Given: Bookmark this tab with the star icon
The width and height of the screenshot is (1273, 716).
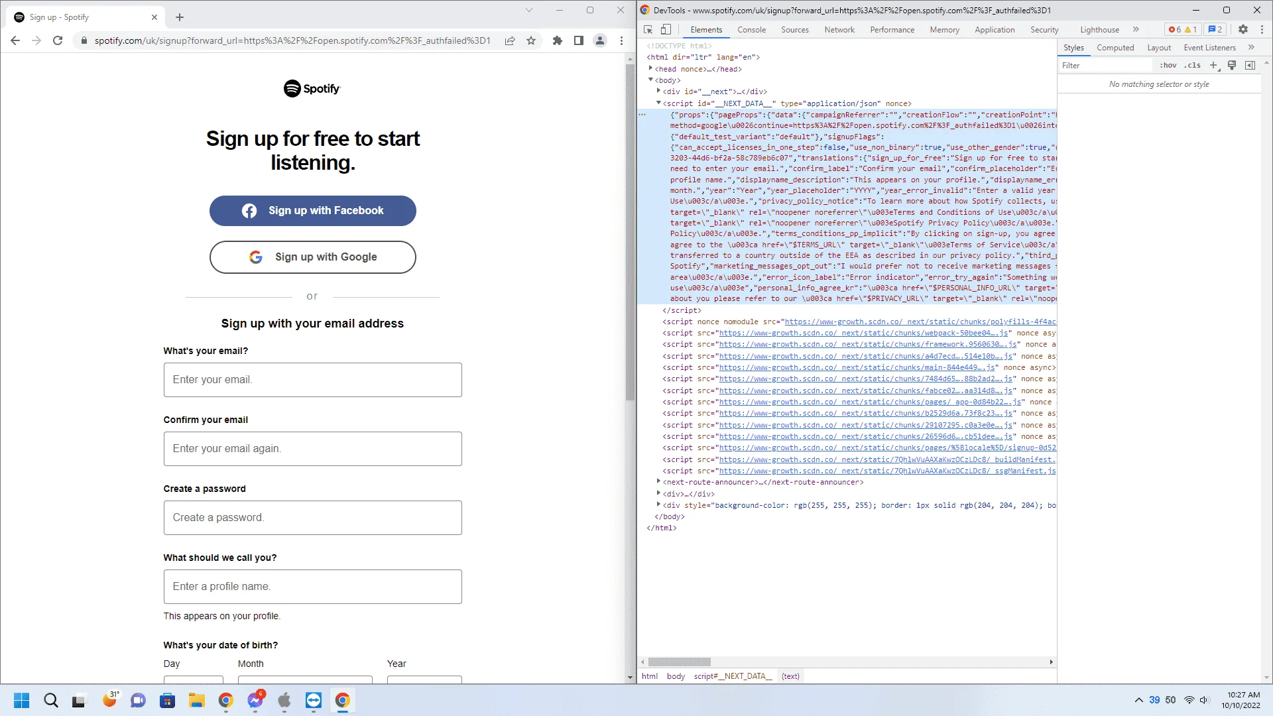Looking at the screenshot, I should point(531,40).
